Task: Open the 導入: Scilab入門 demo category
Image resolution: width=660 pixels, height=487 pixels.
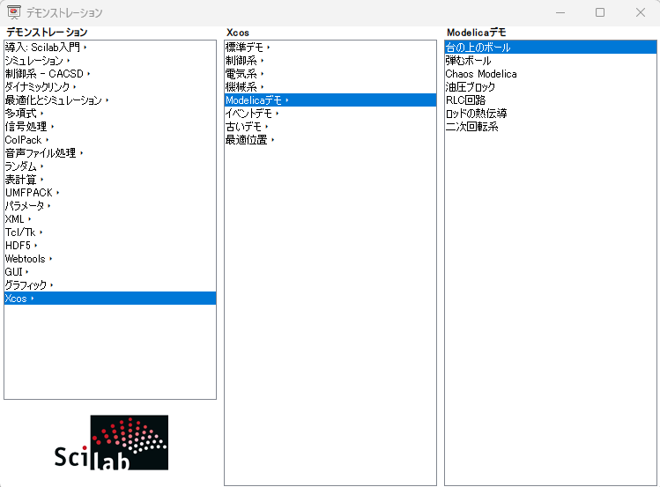Action: tap(110, 47)
